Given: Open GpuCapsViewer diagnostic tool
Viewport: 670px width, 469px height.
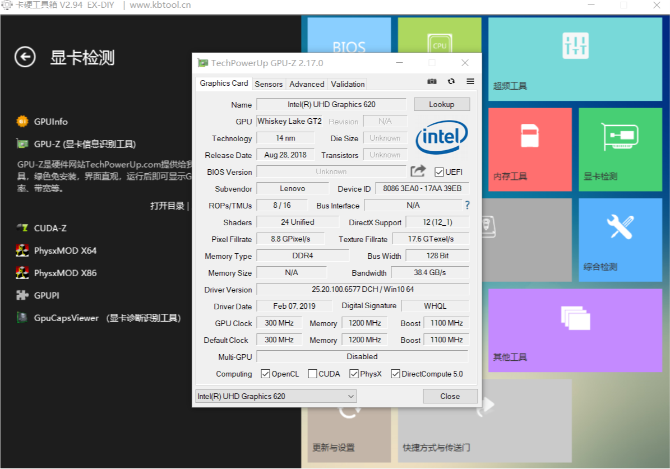Looking at the screenshot, I should (x=99, y=318).
